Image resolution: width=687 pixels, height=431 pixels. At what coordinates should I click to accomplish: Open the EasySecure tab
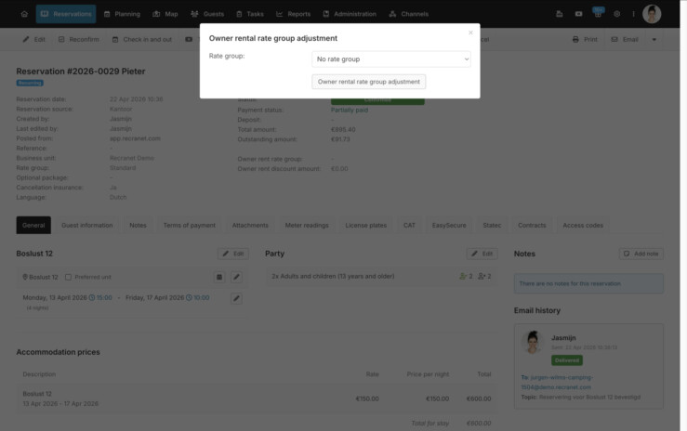coord(449,226)
